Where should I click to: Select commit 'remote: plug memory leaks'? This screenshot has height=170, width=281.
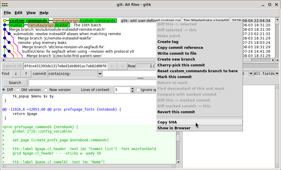(x=42, y=43)
